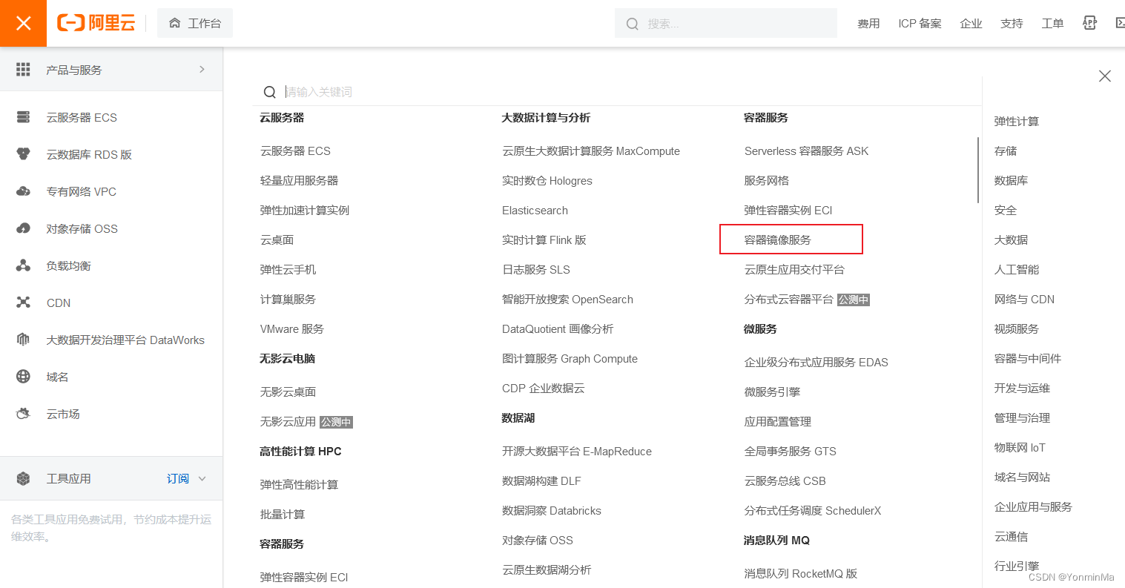
Task: Click the search magnifier in top bar
Action: tap(633, 24)
